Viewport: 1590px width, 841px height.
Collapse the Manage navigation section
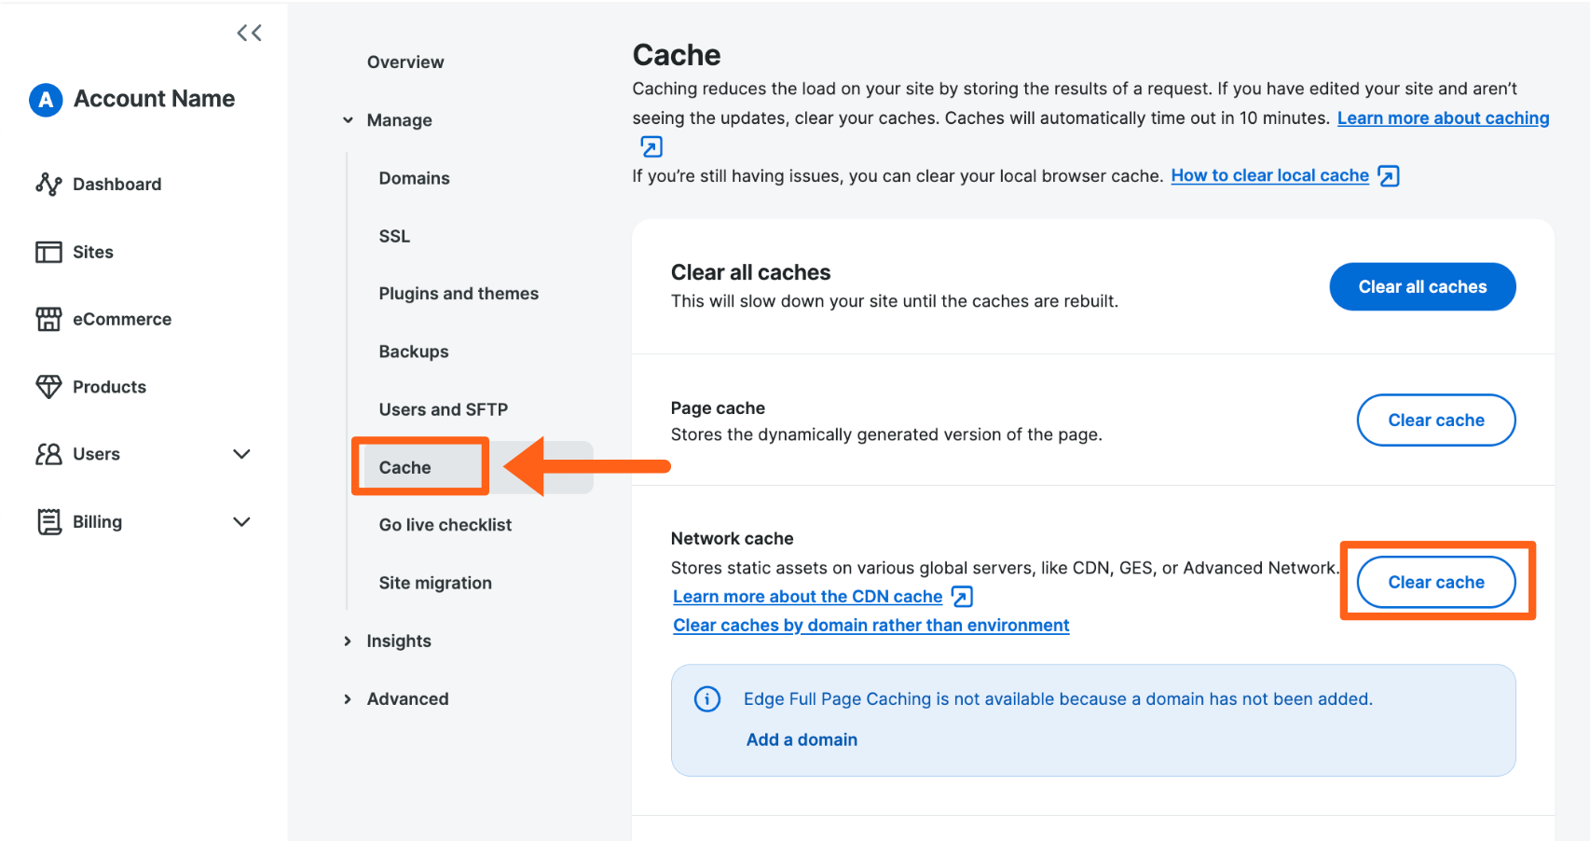point(347,119)
